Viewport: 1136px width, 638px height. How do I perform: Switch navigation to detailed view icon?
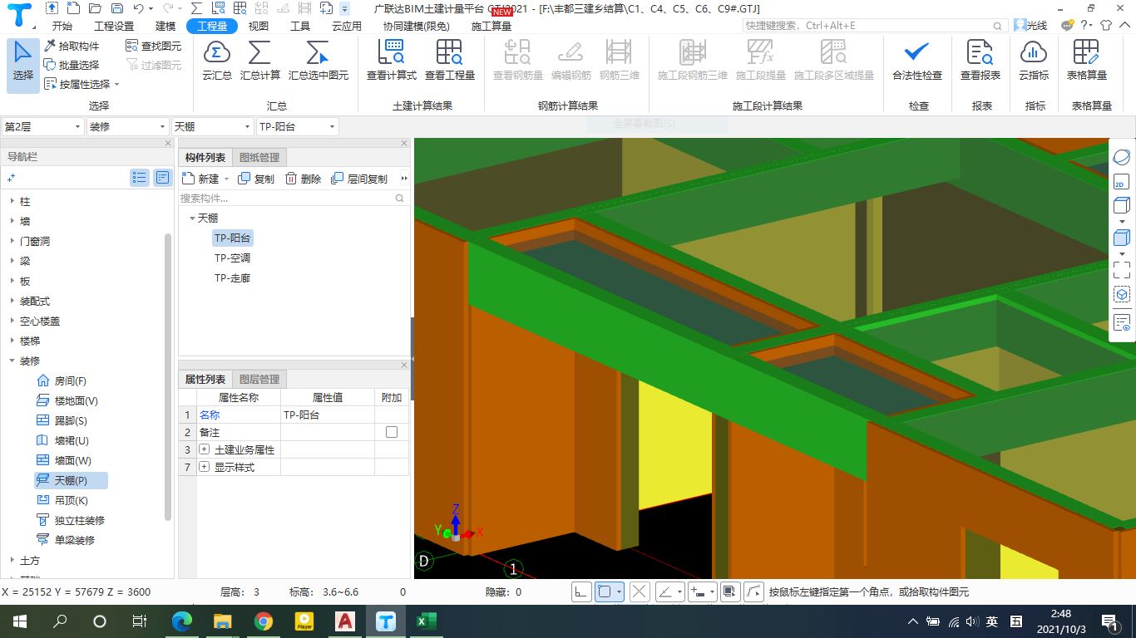(162, 178)
